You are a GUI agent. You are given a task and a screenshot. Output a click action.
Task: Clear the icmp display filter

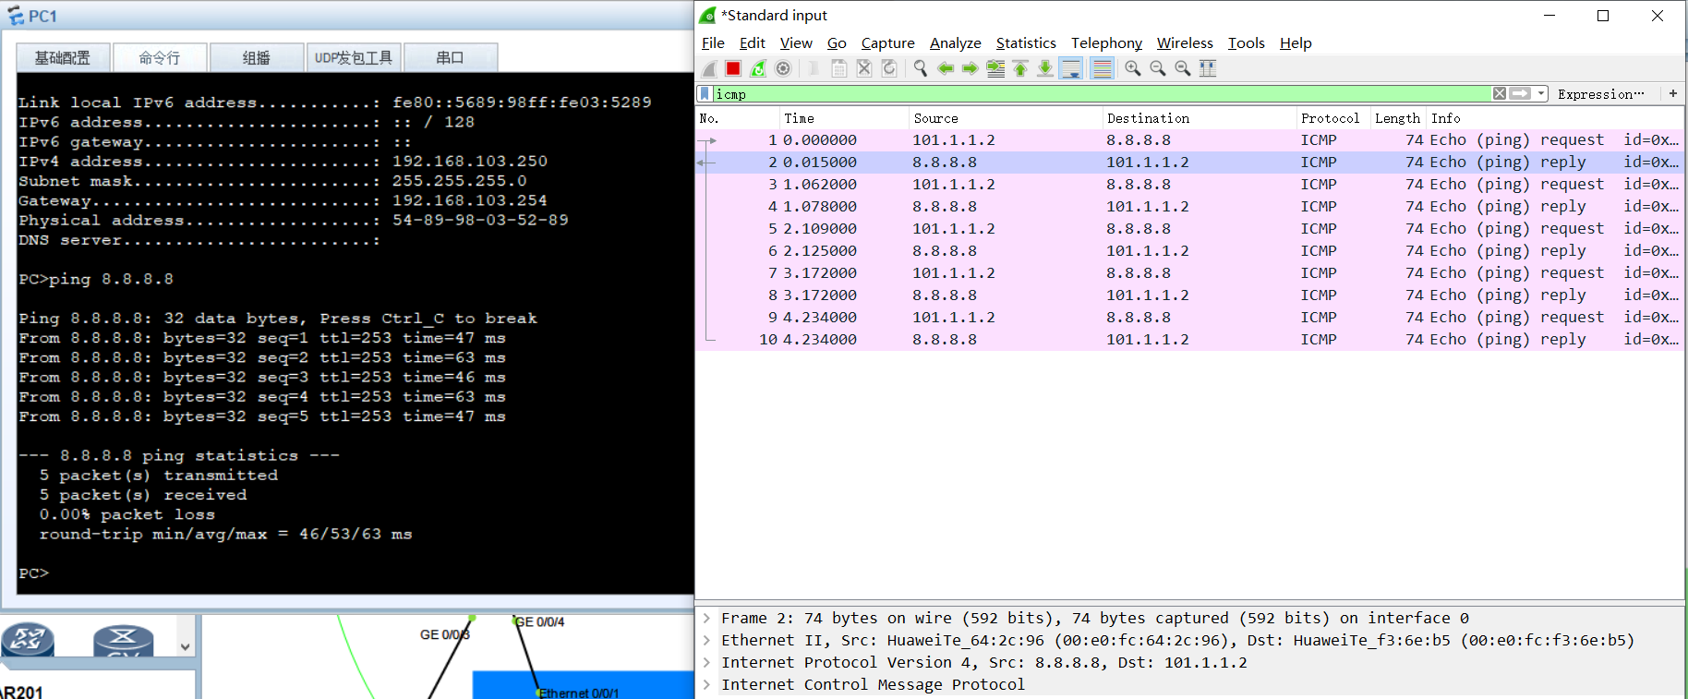click(1500, 93)
